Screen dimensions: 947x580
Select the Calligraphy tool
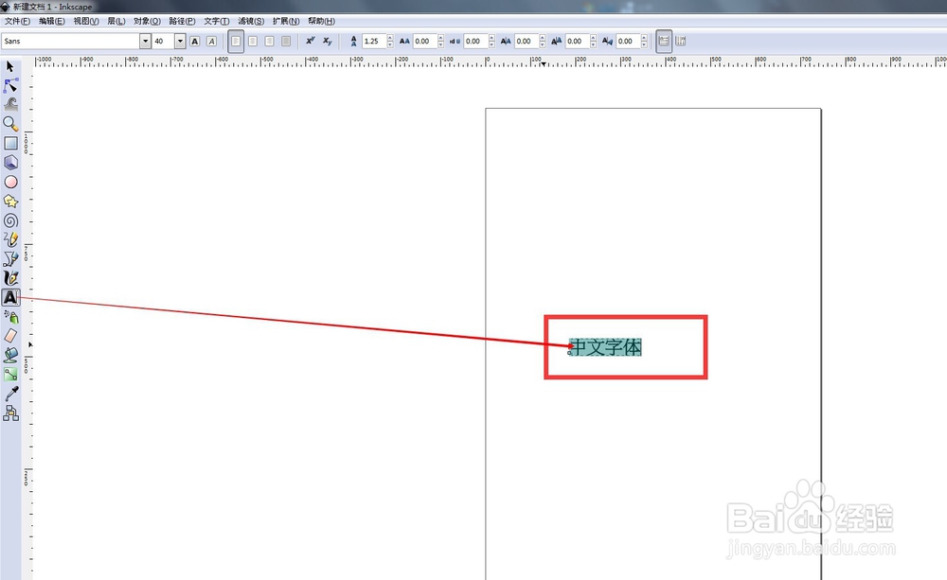coord(10,278)
